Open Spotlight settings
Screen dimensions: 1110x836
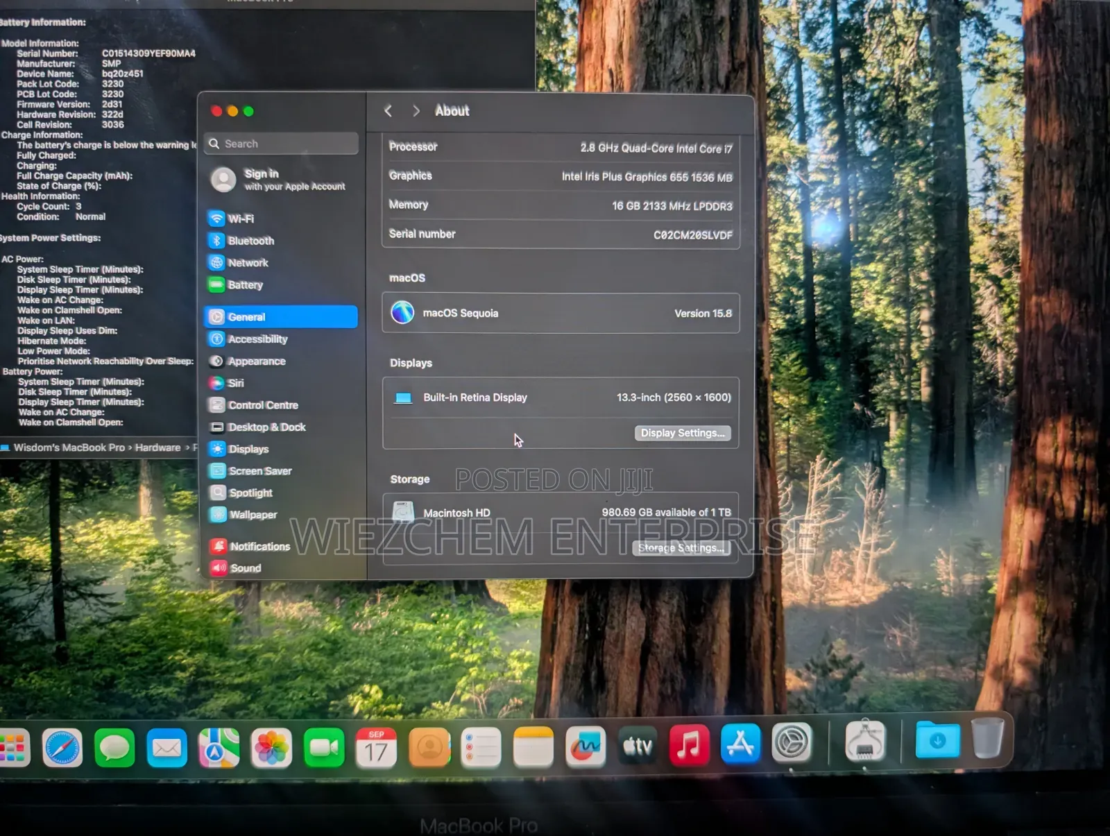(281, 493)
